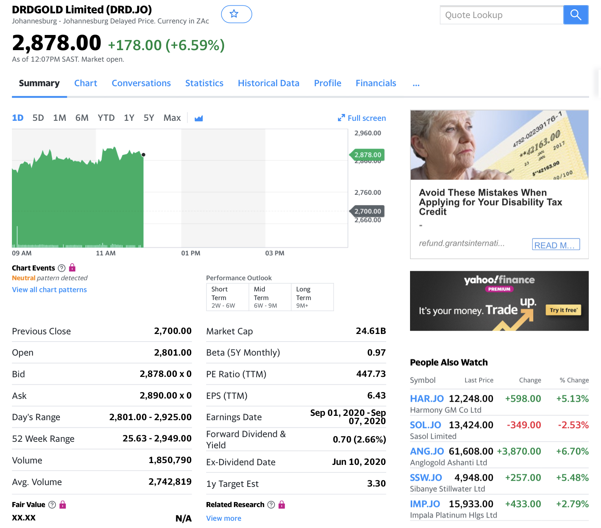This screenshot has height=528, width=601.
Task: Click View more under Related Research
Action: click(224, 518)
